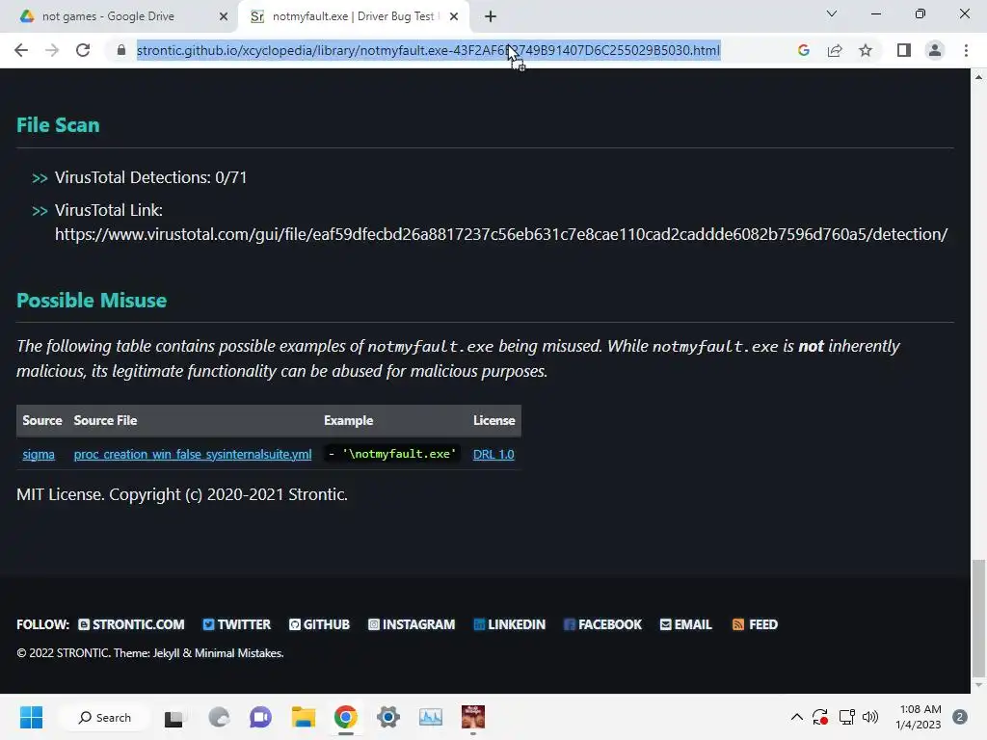Open the LinkedIn footer link
The width and height of the screenshot is (987, 740).
(x=509, y=624)
